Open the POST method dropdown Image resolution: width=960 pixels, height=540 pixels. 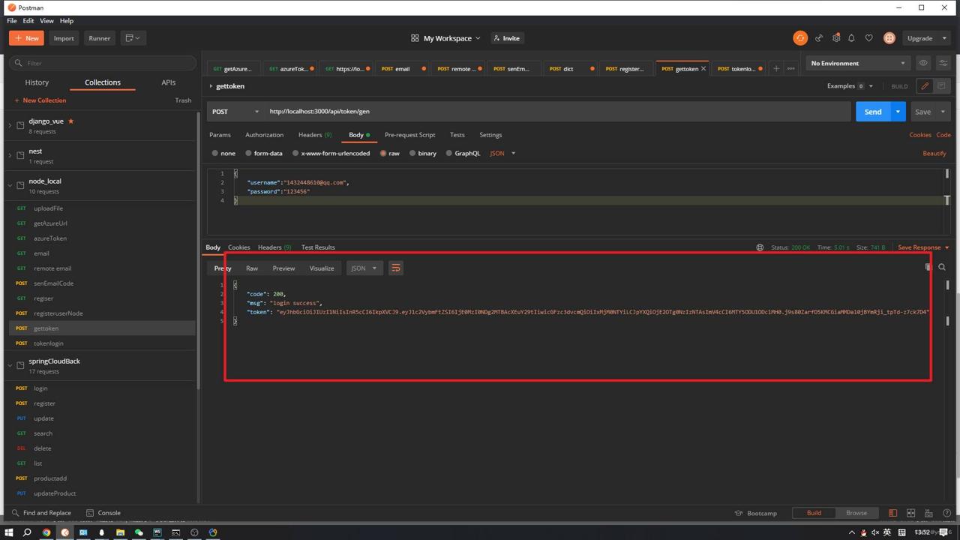point(235,112)
